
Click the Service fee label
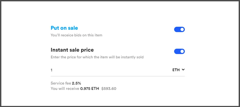(61, 83)
